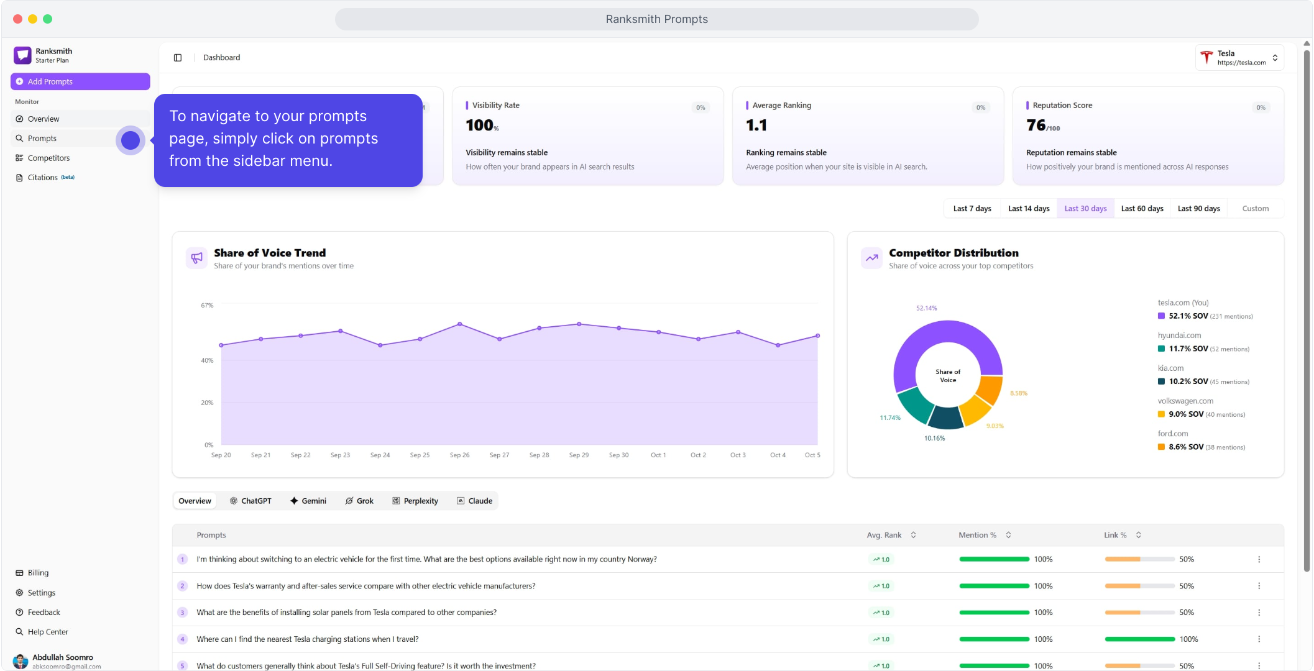This screenshot has width=1314, height=671.
Task: Click the purple tesla.com legend swatch
Action: click(x=1161, y=316)
